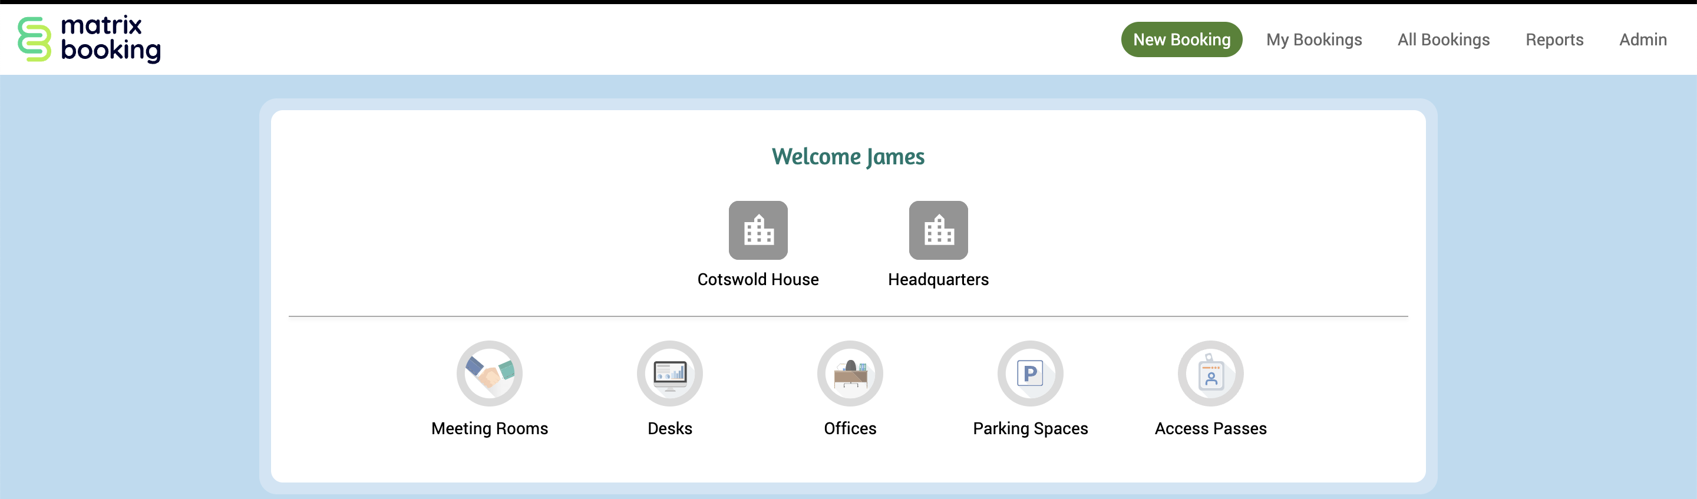
Task: Choose the Meeting Rooms handshake icon
Action: point(490,374)
